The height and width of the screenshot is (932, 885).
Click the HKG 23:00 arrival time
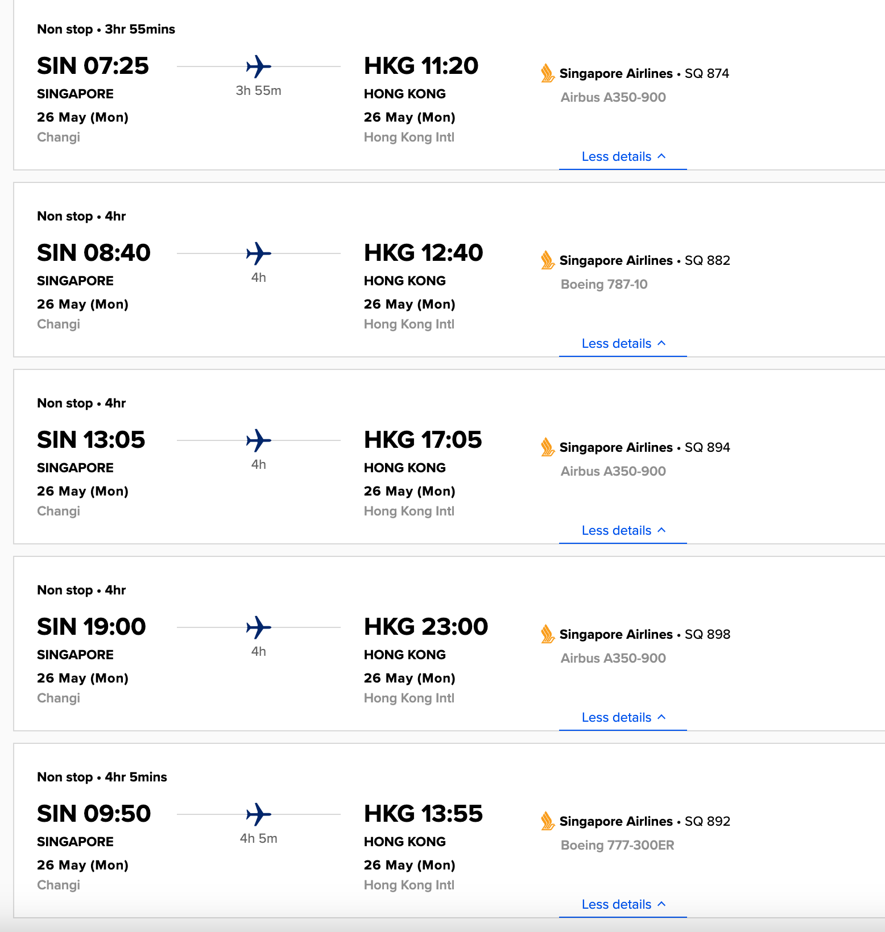pyautogui.click(x=425, y=627)
